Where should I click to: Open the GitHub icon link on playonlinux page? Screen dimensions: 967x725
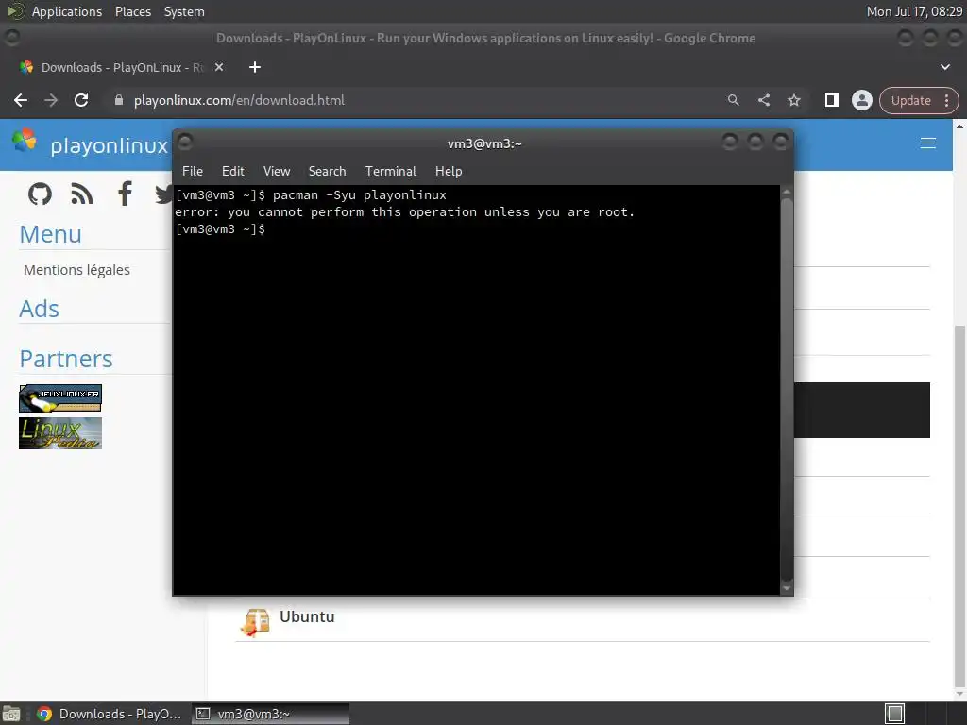point(40,194)
